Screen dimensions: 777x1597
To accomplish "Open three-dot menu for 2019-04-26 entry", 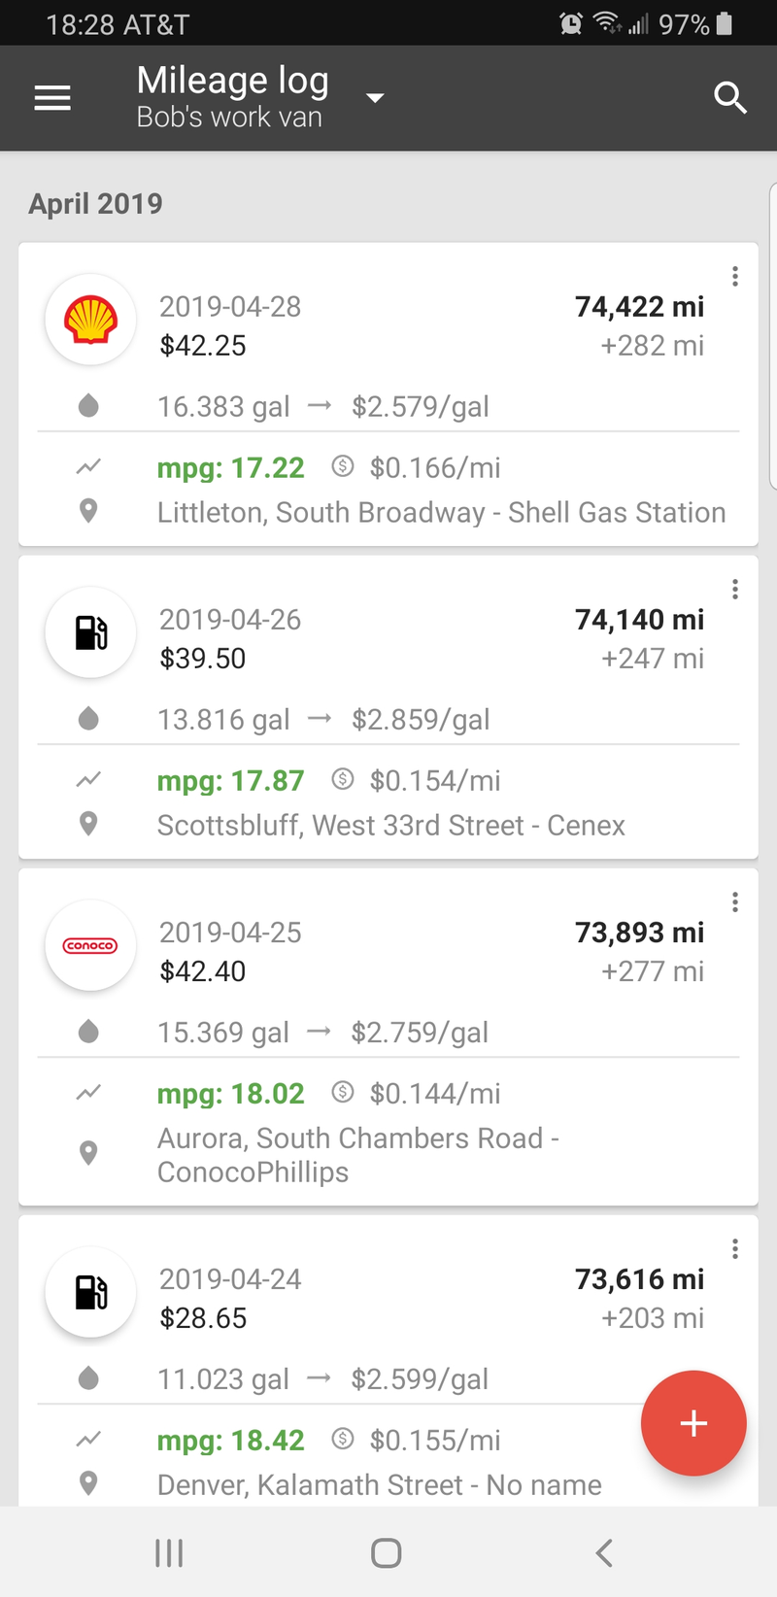I will [735, 590].
